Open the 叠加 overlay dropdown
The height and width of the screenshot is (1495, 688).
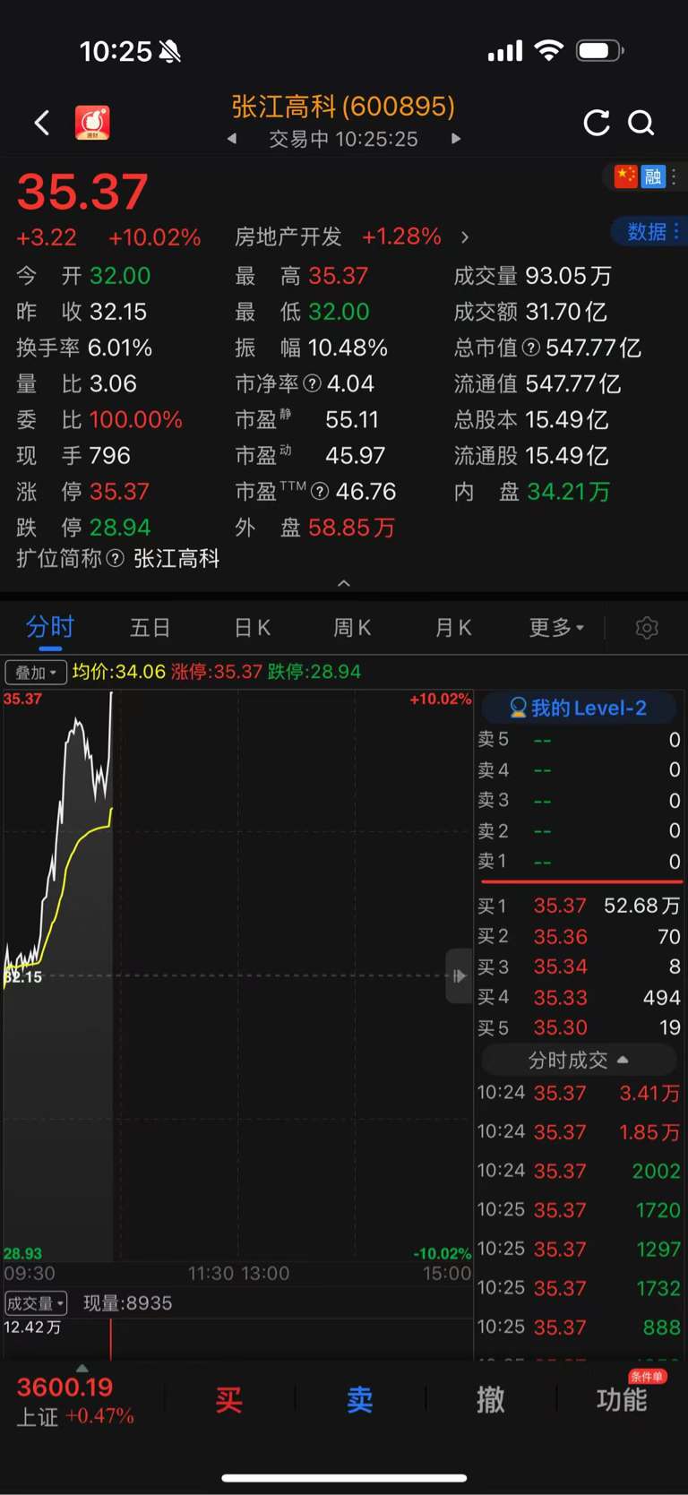[36, 672]
